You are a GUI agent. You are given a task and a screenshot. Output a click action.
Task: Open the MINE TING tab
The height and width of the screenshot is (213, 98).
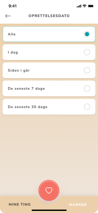pos(20,204)
